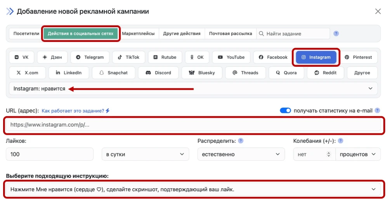Toggle receiving statistics by e-mail switch
The height and width of the screenshot is (200, 388).
tap(285, 111)
